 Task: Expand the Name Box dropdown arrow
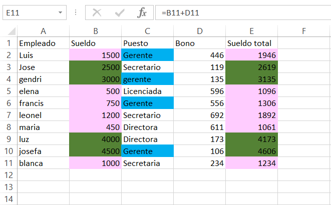pos(61,12)
